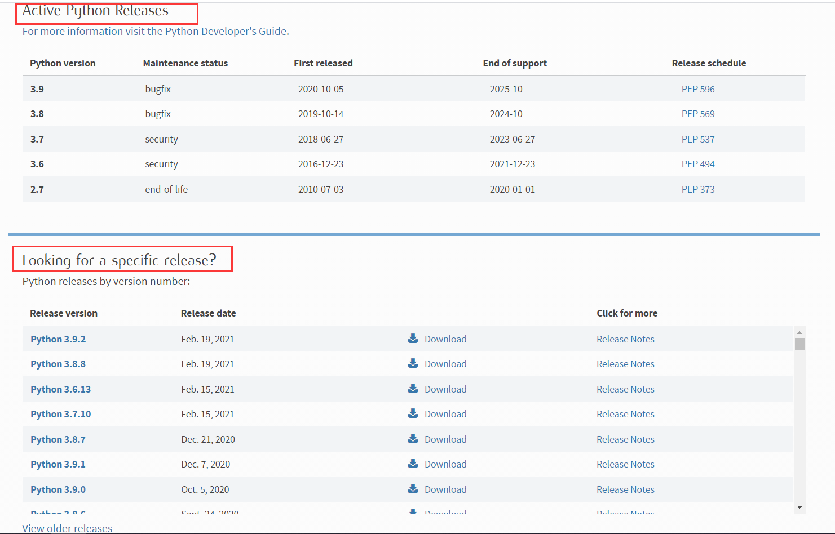Select the 3.9 version cell
Viewport: 835px width, 534px height.
pyautogui.click(x=37, y=89)
